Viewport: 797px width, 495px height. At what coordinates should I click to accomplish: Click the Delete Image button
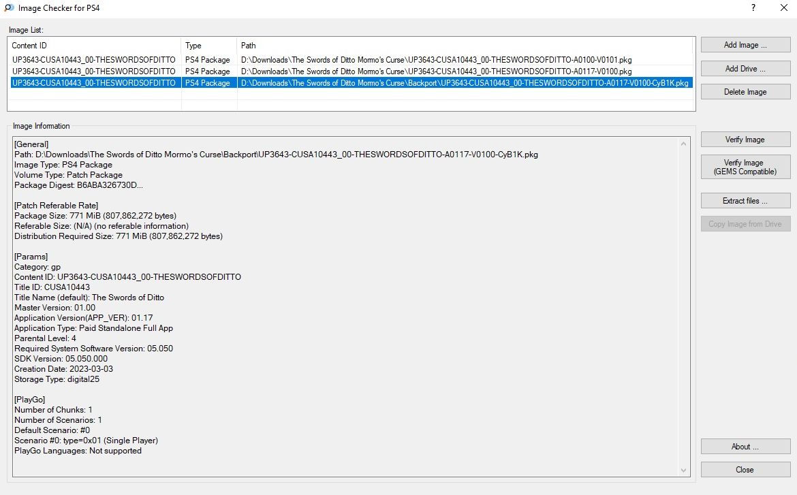pos(745,92)
